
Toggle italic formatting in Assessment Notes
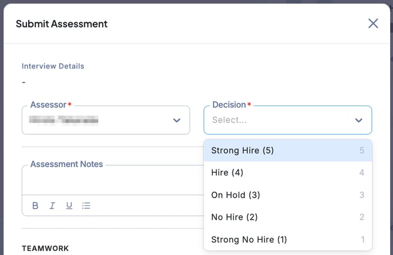52,206
